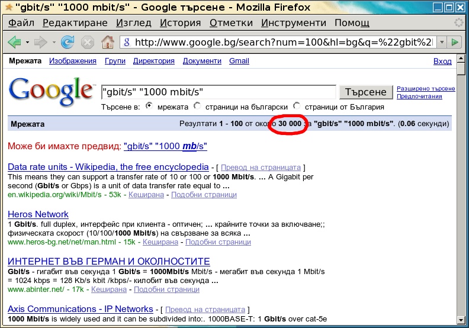This screenshot has width=469, height=328.
Task: Open the Отметки menu
Action: coord(231,22)
